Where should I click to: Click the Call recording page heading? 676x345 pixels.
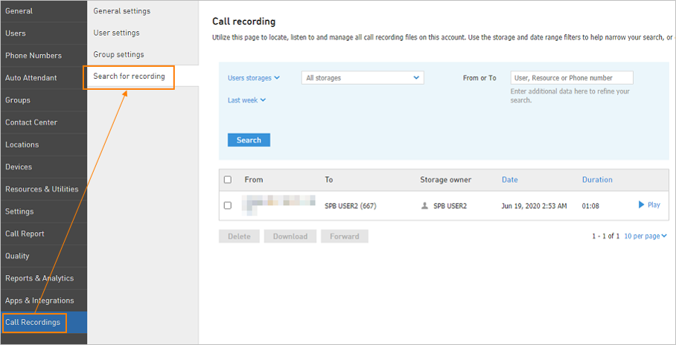(x=244, y=21)
